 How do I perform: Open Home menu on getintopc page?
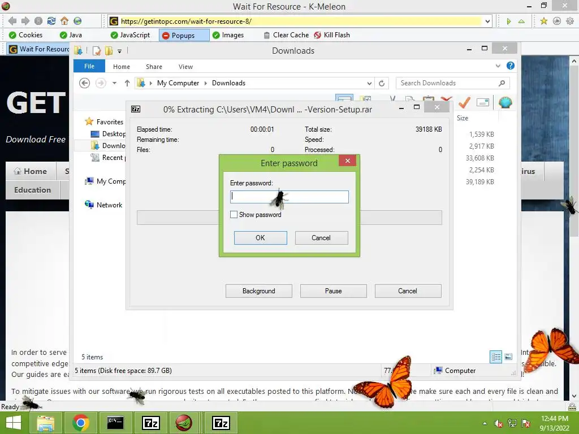[31, 171]
